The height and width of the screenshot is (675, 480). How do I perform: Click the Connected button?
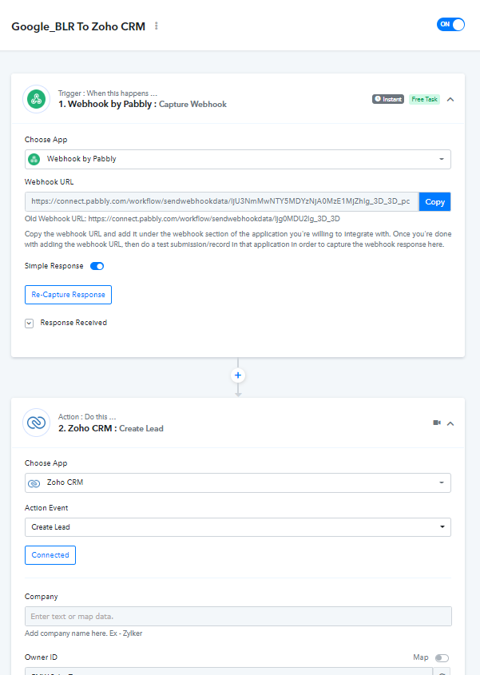tap(50, 555)
